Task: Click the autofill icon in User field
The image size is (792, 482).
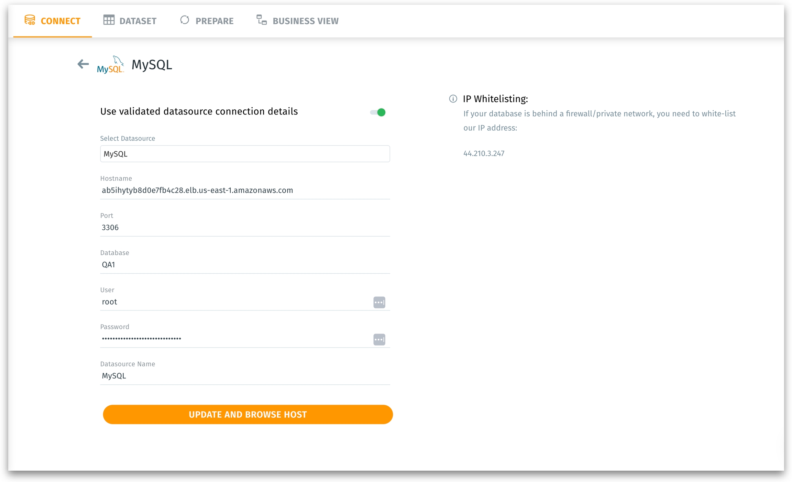Action: [x=379, y=302]
